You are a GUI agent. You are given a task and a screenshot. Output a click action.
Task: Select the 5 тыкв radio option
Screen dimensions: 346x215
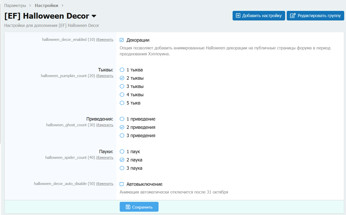(x=122, y=103)
